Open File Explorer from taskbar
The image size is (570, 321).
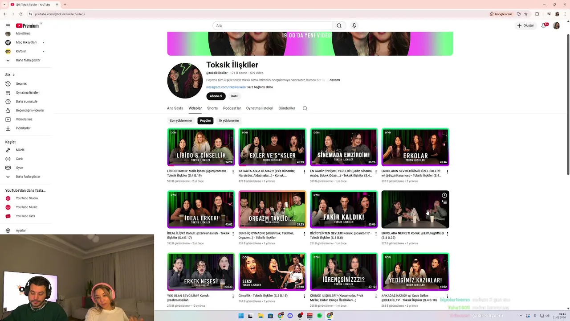(x=261, y=316)
